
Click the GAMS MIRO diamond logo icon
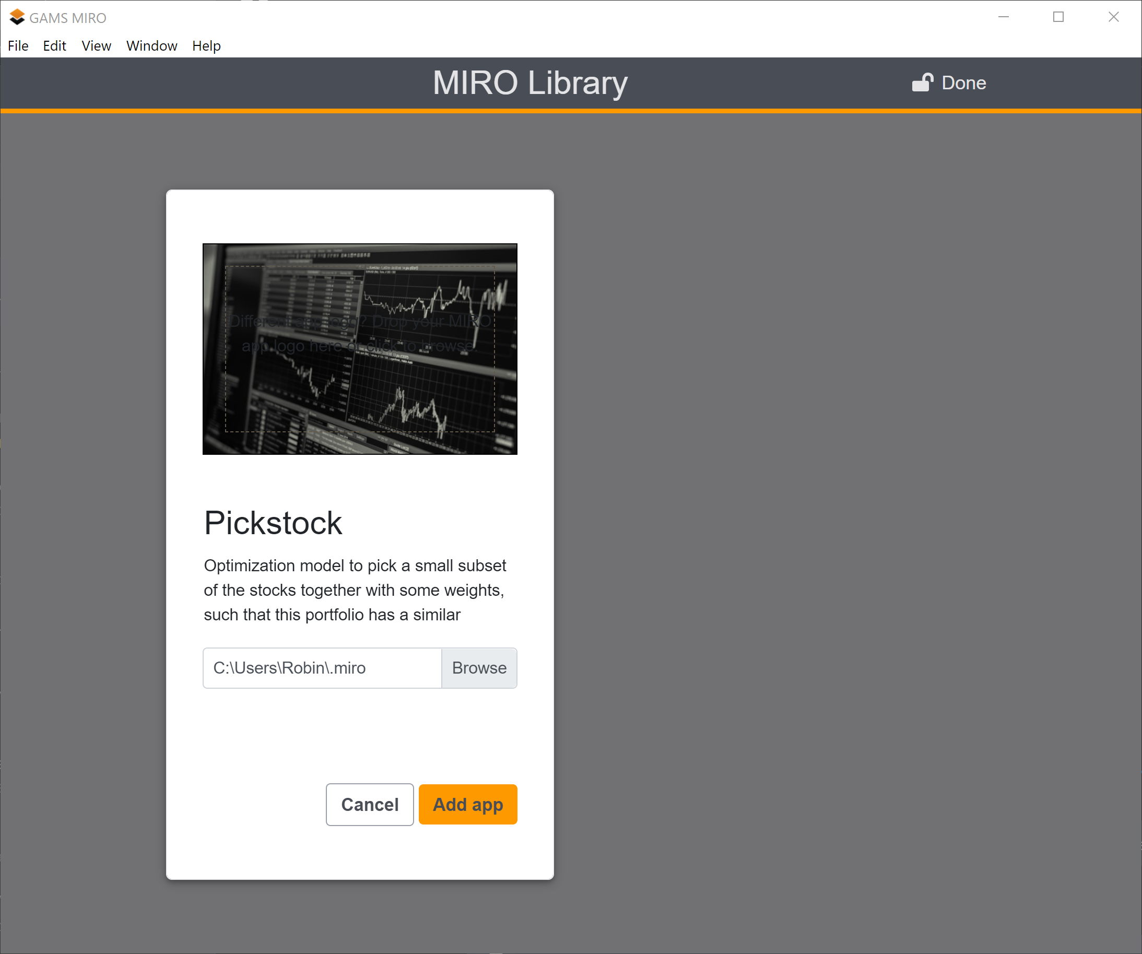point(17,17)
